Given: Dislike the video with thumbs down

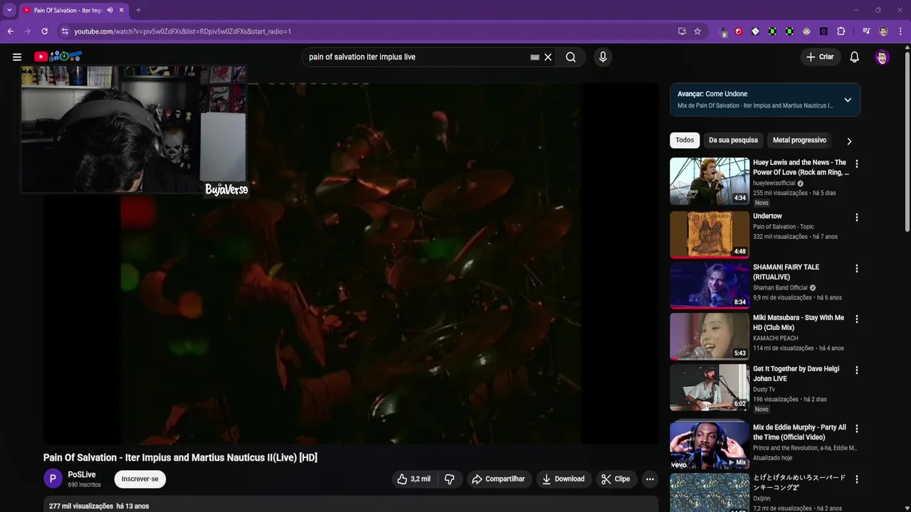Looking at the screenshot, I should click(x=450, y=479).
